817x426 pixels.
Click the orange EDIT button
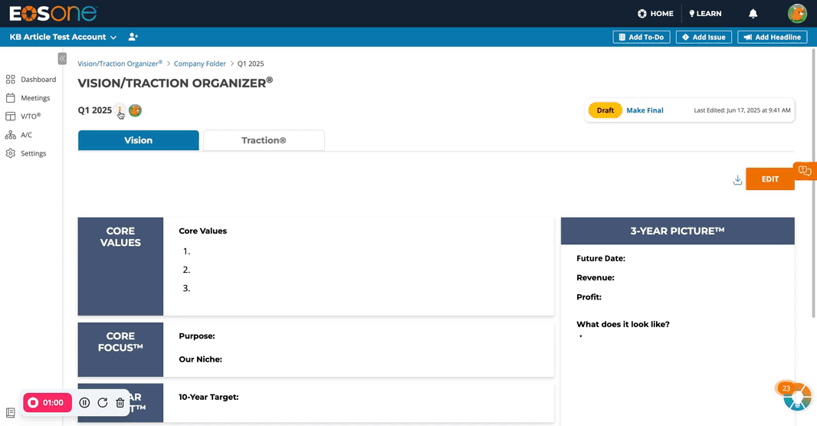(770, 179)
